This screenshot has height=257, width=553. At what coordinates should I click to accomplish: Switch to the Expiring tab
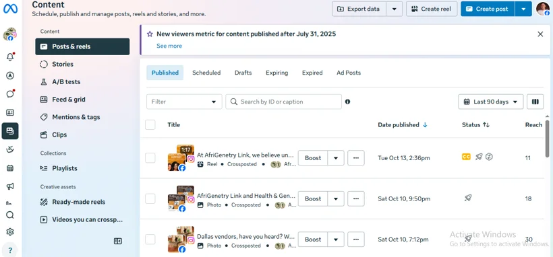(x=277, y=73)
